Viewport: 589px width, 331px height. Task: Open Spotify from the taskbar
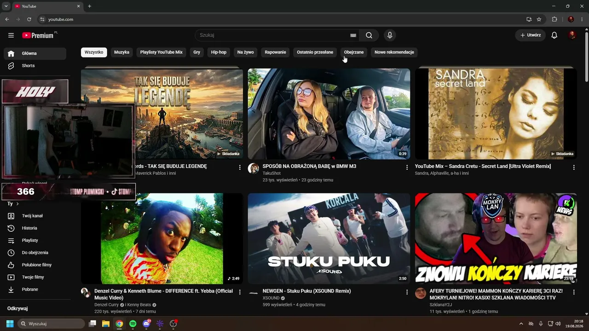click(133, 324)
